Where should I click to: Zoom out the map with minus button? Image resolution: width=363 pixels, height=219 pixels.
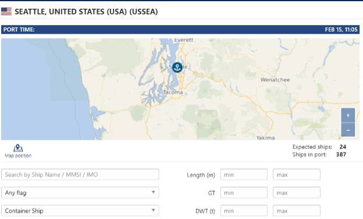[348, 130]
